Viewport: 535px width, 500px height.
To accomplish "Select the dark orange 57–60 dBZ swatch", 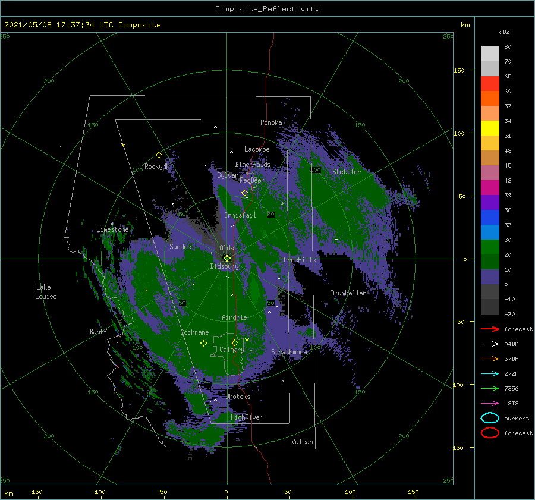I will (x=490, y=98).
